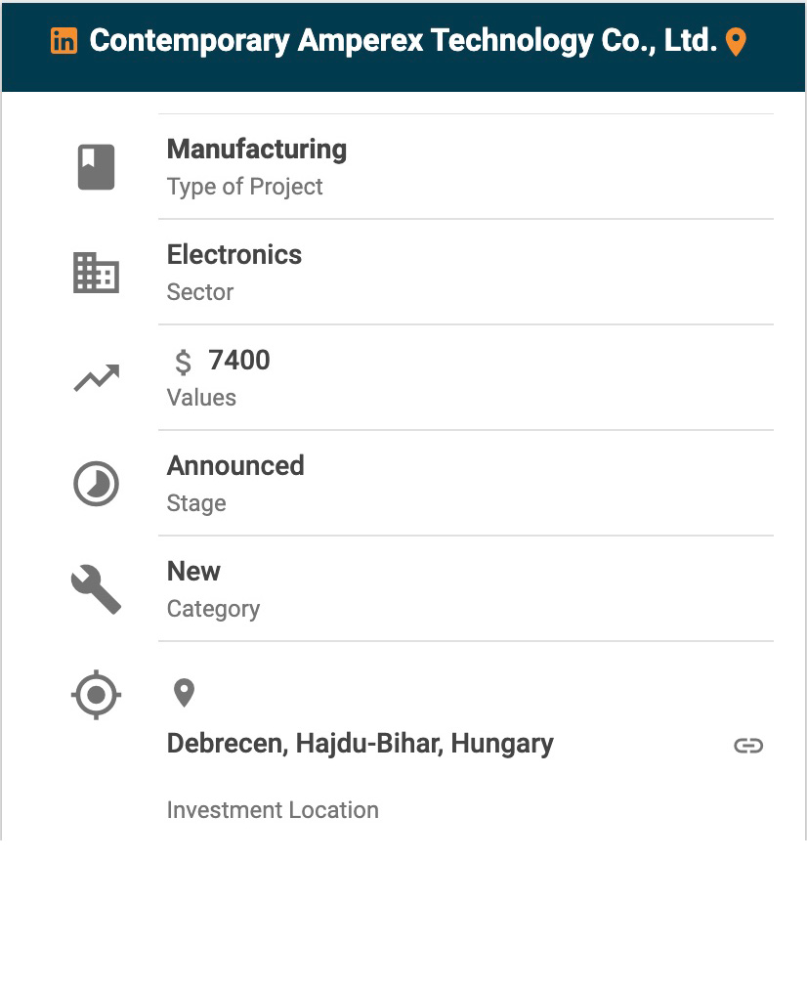Click the Investment Location label

[x=273, y=810]
